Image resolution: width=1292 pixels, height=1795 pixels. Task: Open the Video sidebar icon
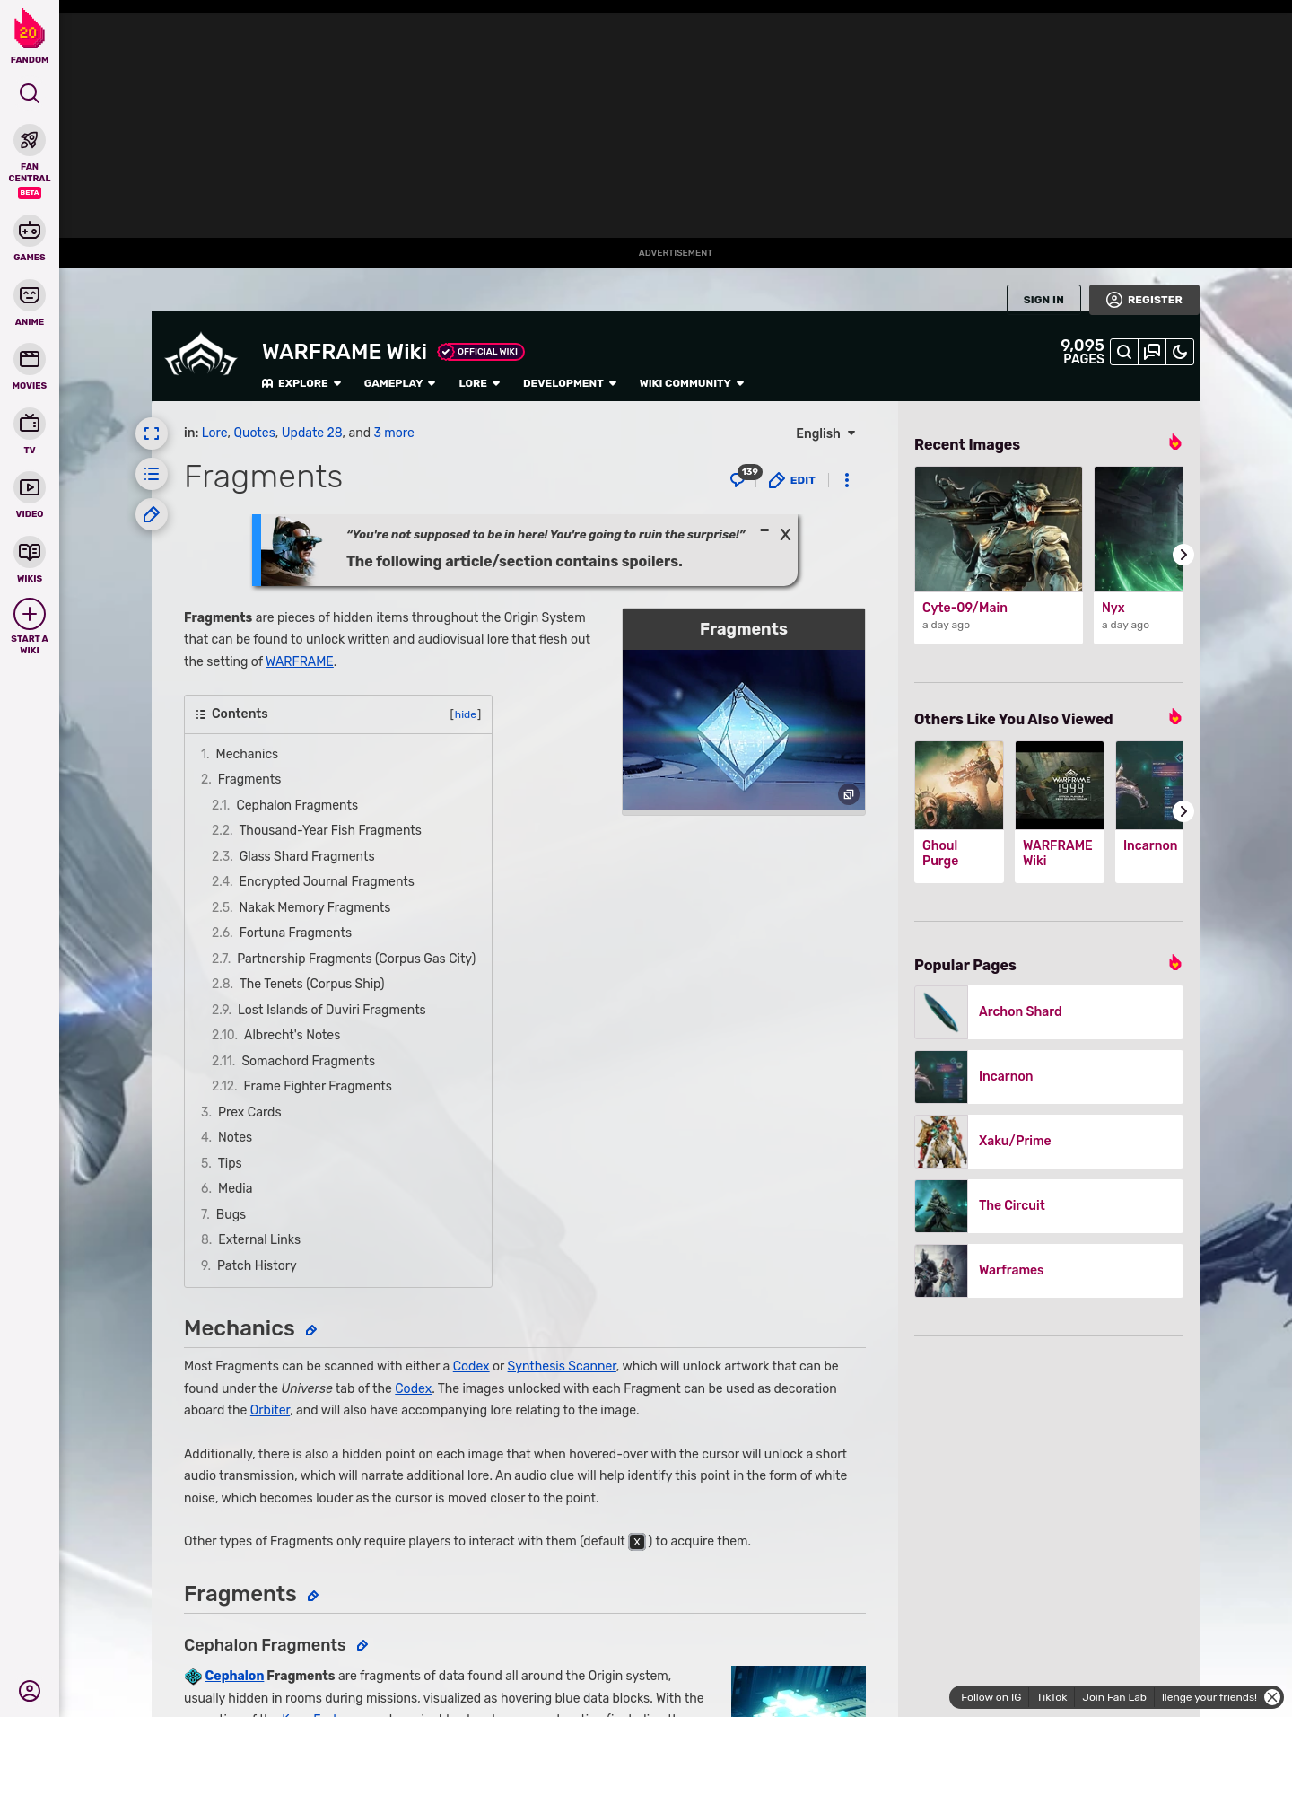click(30, 487)
